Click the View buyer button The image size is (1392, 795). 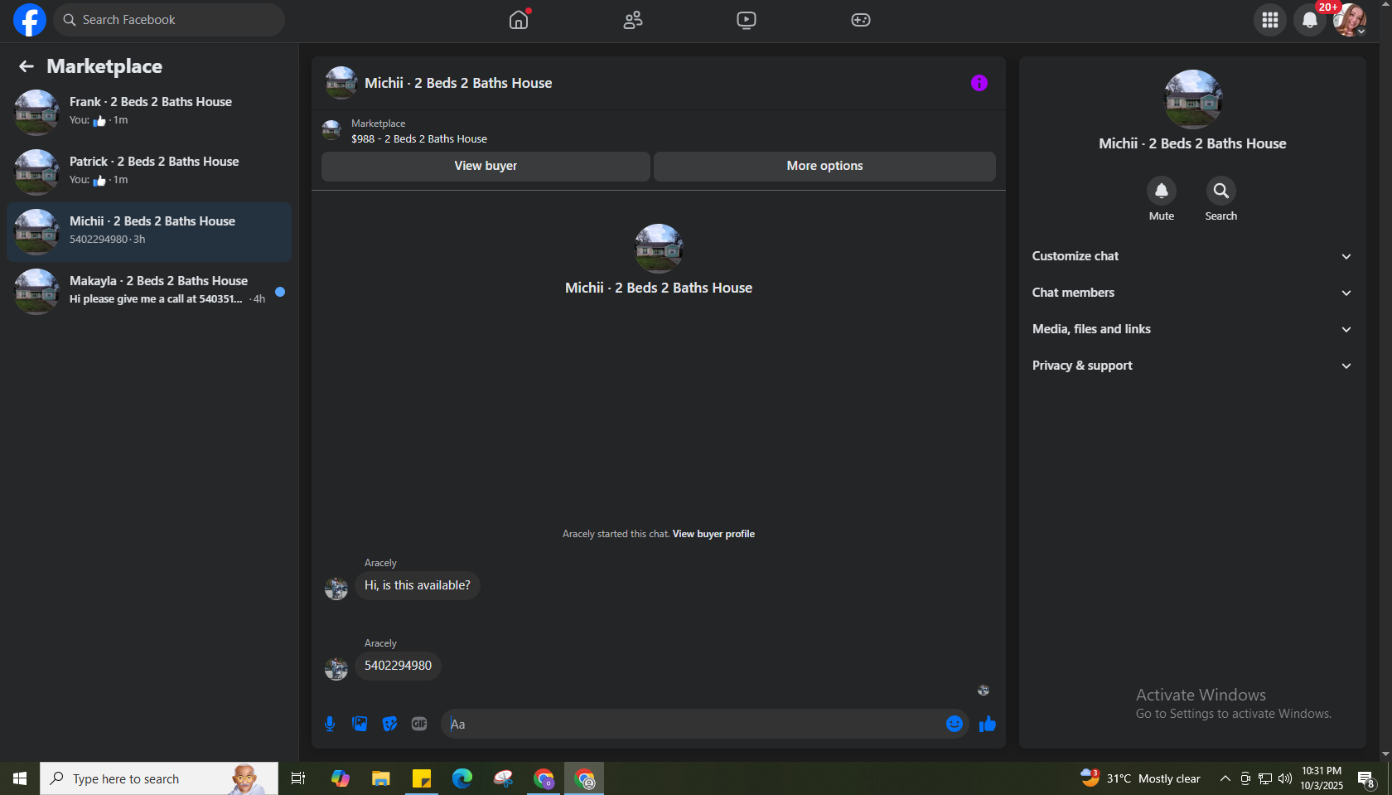486,166
